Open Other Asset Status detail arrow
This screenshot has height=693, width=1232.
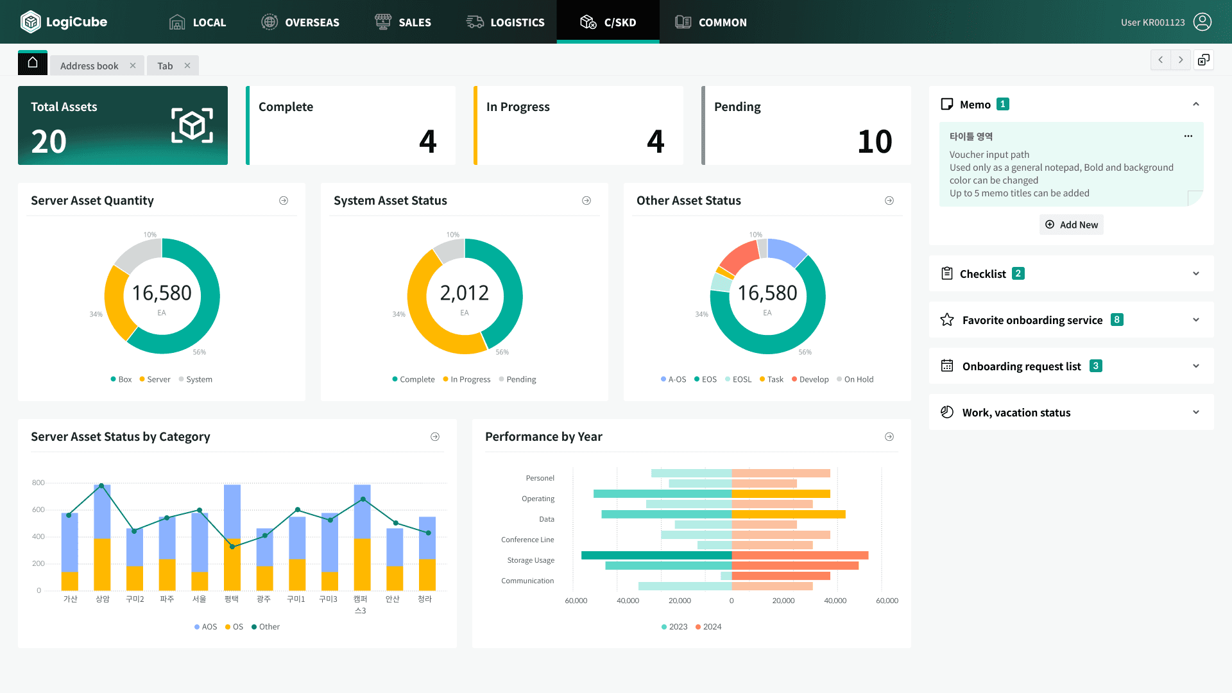pyautogui.click(x=889, y=201)
